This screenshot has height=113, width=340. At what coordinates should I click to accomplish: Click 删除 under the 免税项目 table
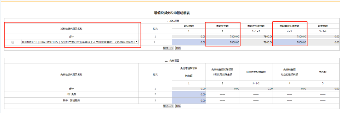(178, 106)
